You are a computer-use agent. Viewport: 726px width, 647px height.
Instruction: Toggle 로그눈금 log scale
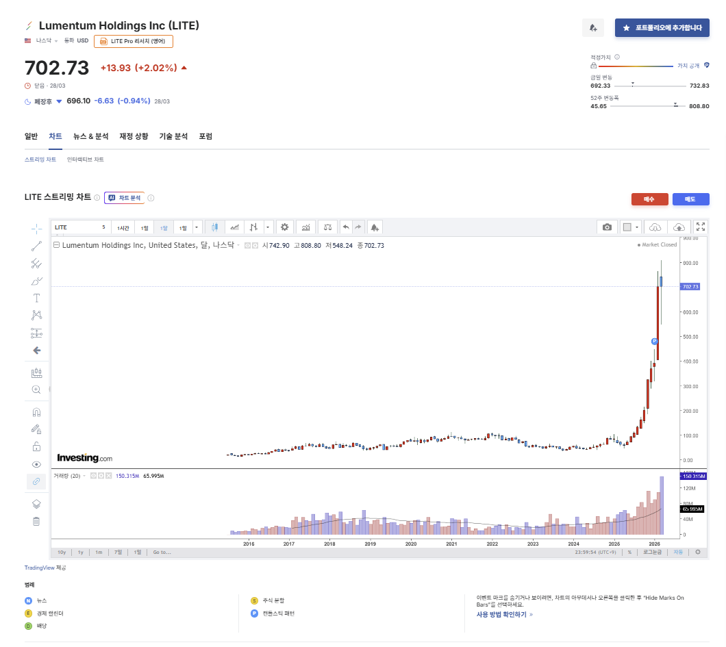(x=653, y=552)
